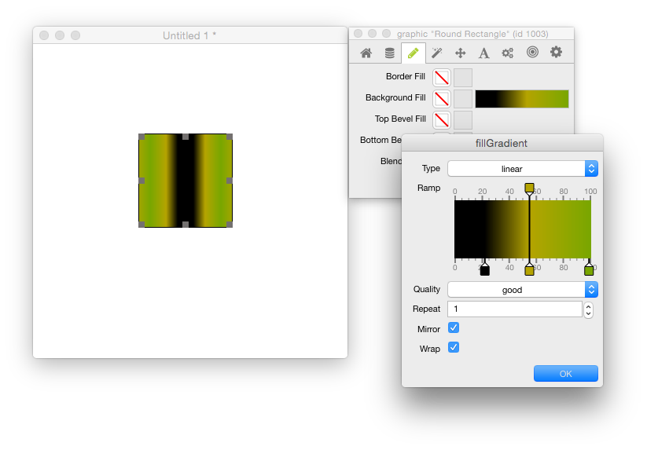
Task: Select the pencil colors tab
Action: 413,53
